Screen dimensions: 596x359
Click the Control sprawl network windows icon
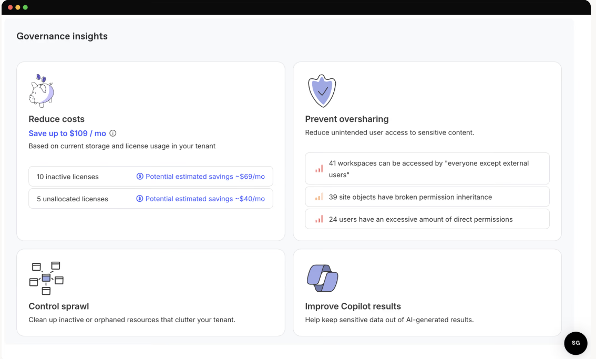pyautogui.click(x=46, y=278)
